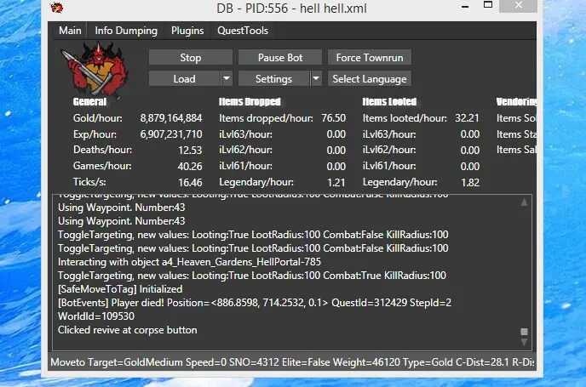Trigger Force Townrun
Image resolution: width=586 pixels, height=387 pixels.
click(x=370, y=58)
